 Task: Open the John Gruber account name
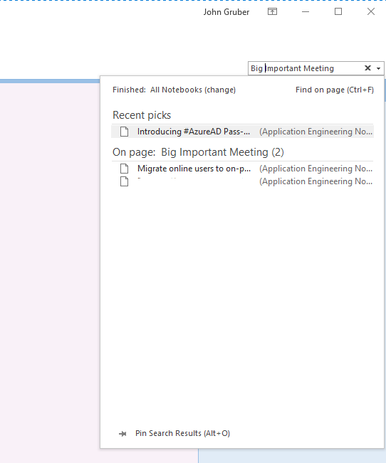[x=226, y=12]
